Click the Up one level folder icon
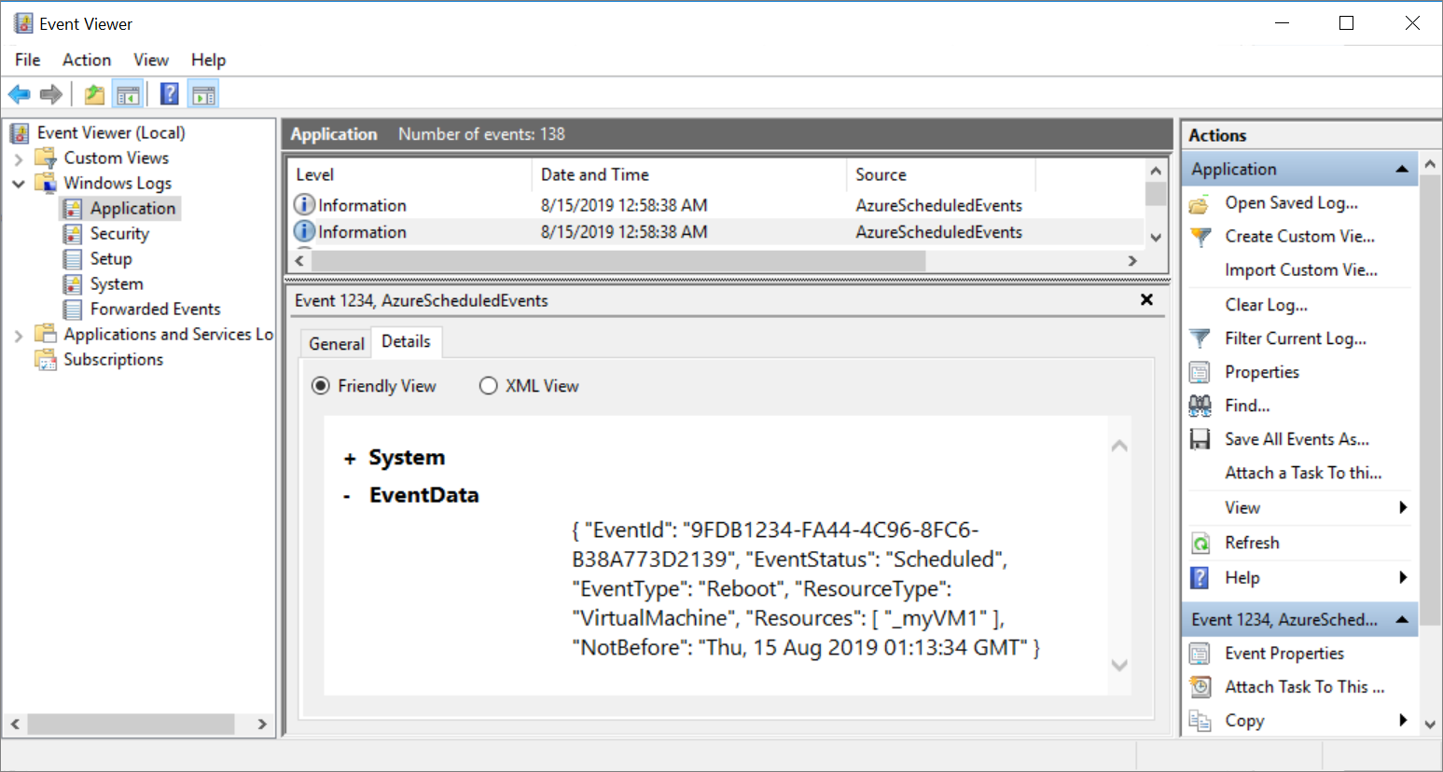This screenshot has height=772, width=1443. tap(94, 94)
